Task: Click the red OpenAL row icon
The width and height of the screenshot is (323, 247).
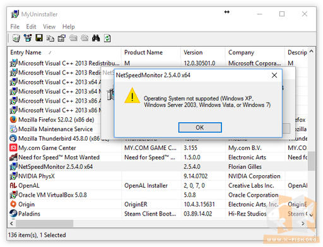Action: click(13, 185)
